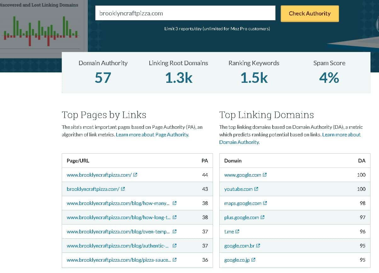
Task: Click DA value 97 for plus.google.com
Action: [x=363, y=217]
